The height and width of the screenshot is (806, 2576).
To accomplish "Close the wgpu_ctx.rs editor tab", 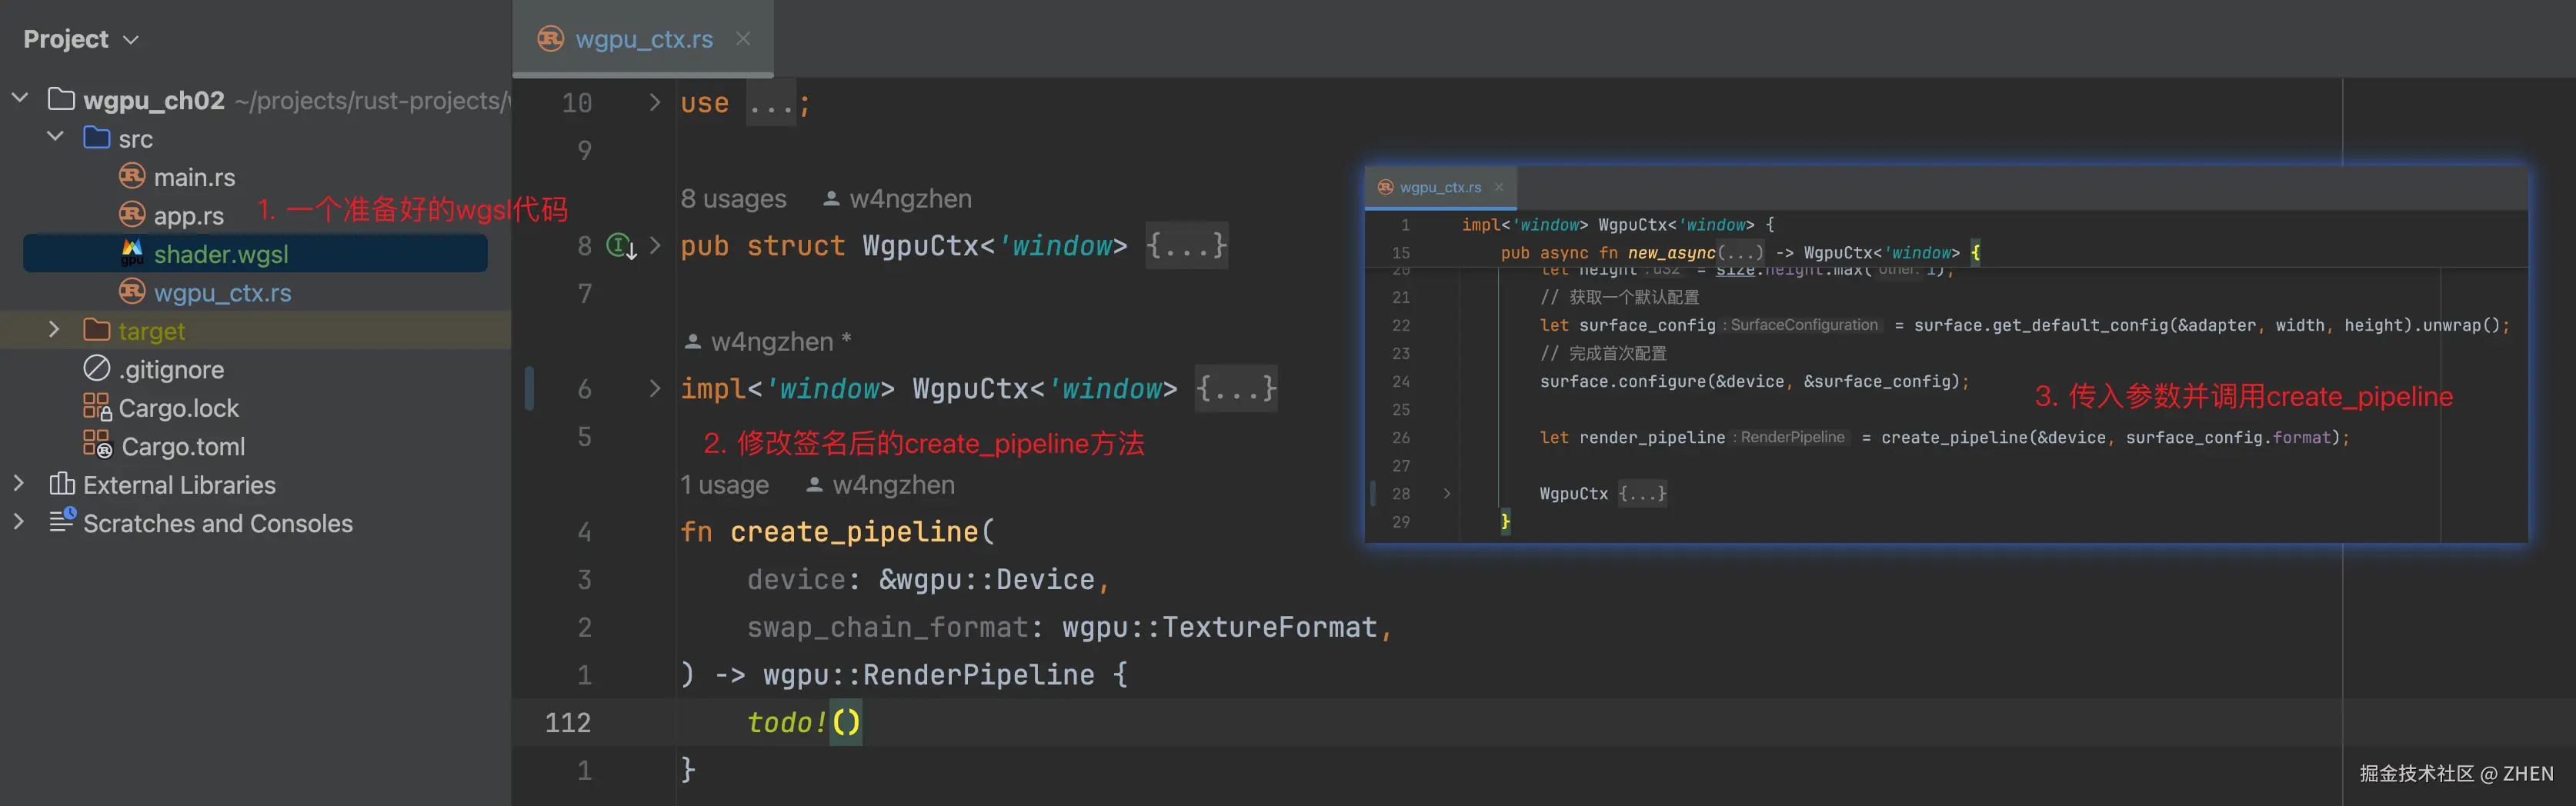I will coord(743,38).
